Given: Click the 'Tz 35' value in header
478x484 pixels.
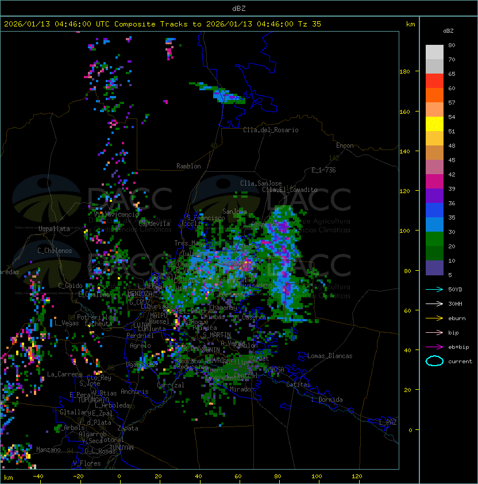Looking at the screenshot, I should point(310,24).
